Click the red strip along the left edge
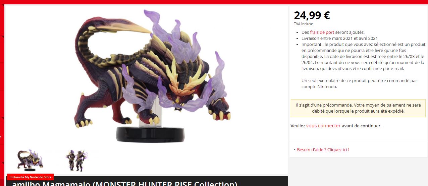 (x=2, y=94)
